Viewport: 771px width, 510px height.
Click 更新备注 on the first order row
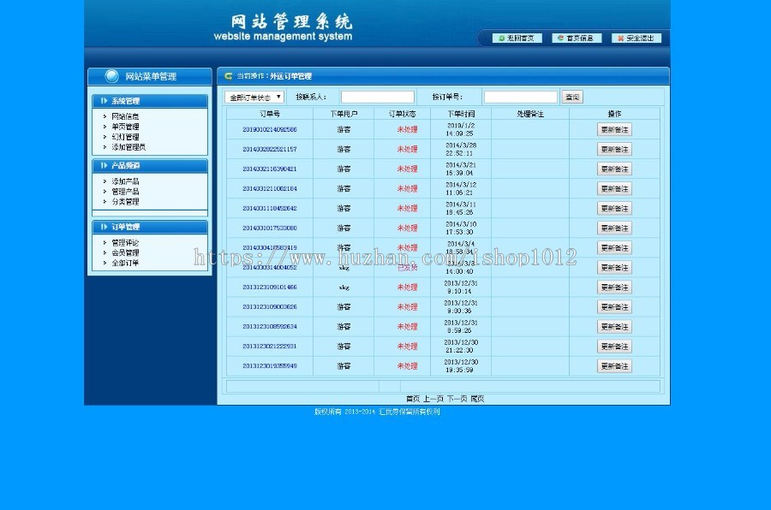[613, 129]
